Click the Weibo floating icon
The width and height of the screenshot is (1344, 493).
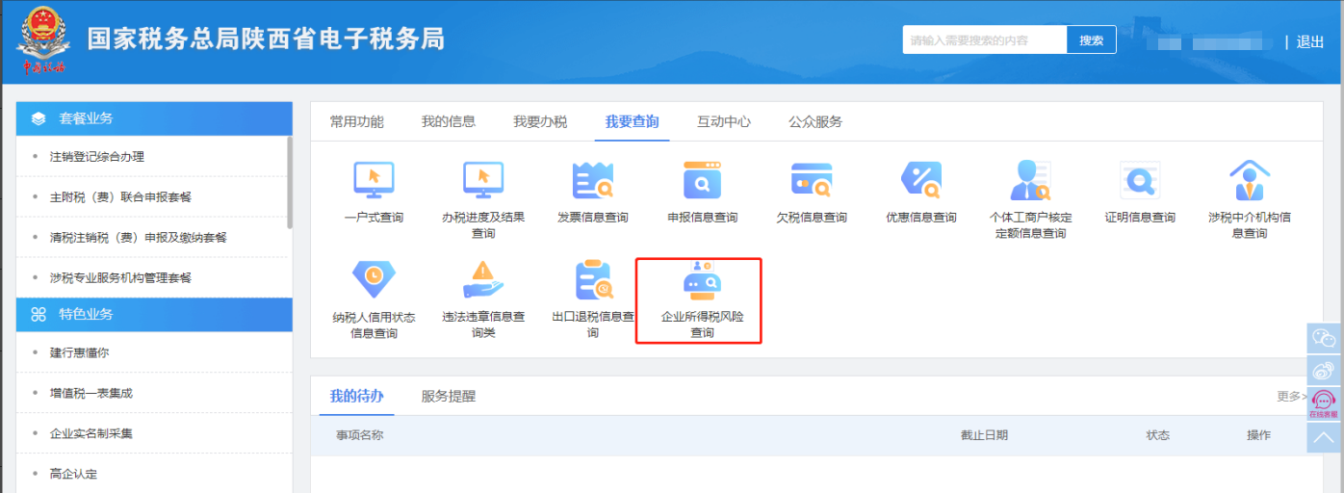[1325, 369]
